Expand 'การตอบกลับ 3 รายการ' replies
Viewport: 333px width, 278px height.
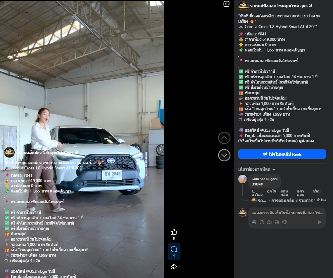pos(292,200)
